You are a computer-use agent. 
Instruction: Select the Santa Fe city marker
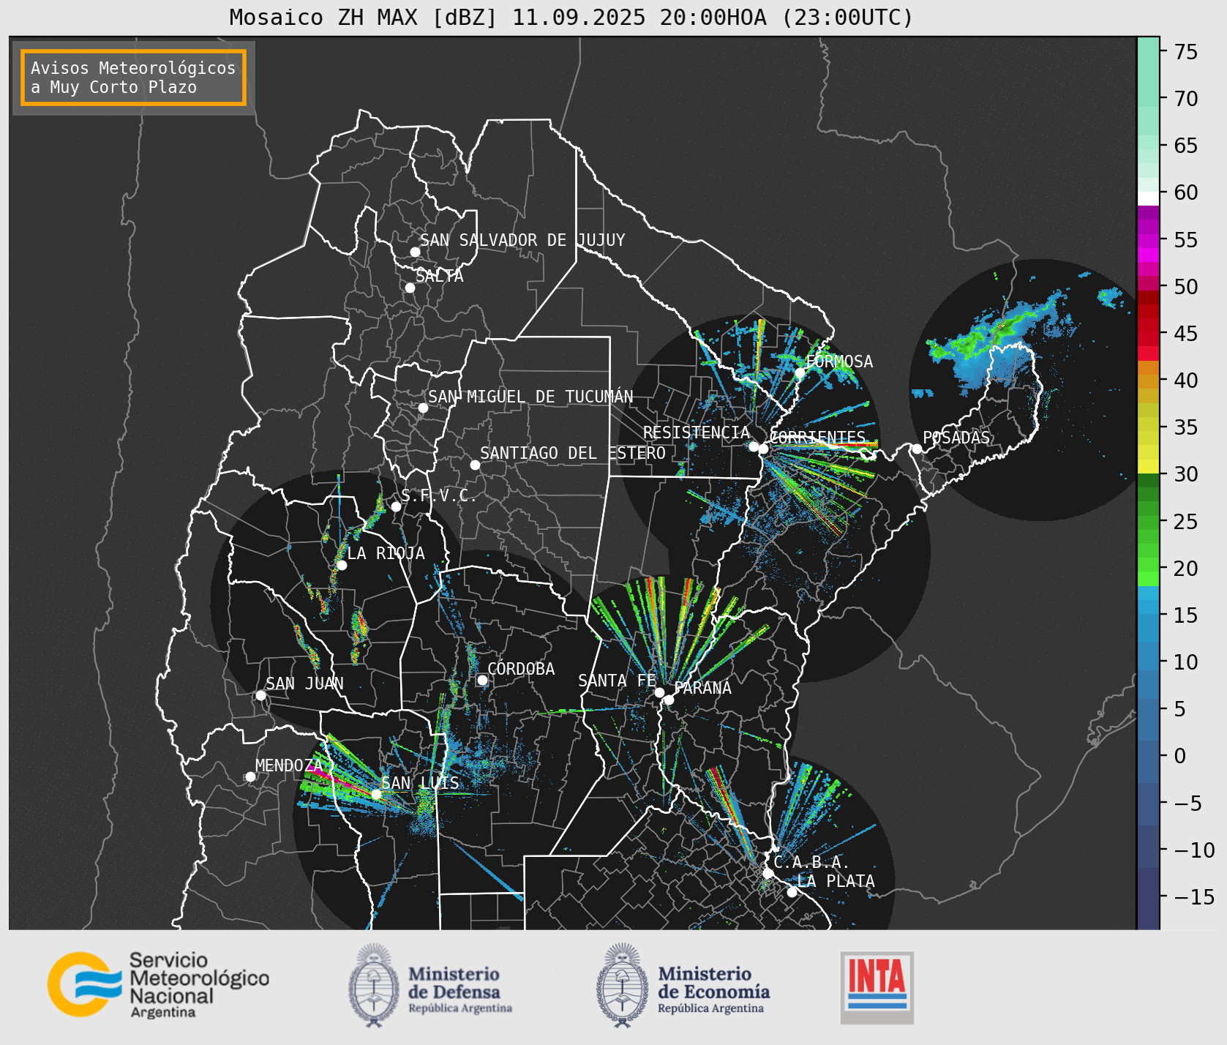[659, 692]
